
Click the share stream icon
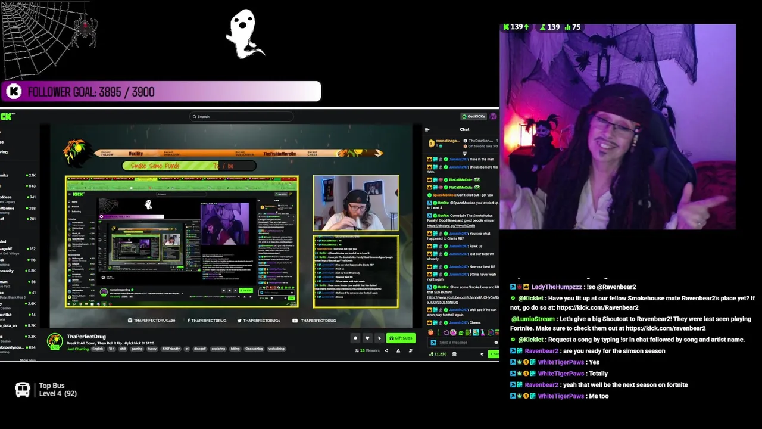pos(386,350)
